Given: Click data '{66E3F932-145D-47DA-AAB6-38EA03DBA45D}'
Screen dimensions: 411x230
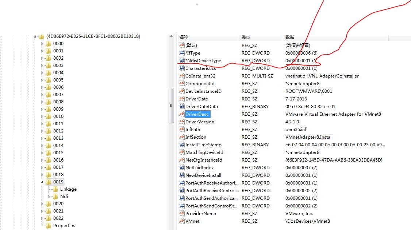Looking at the screenshot, I should point(334,160).
